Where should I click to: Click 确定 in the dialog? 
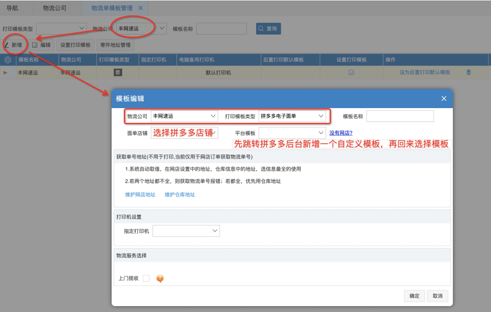click(414, 296)
